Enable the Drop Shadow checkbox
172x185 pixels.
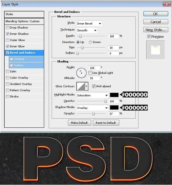point(7,27)
